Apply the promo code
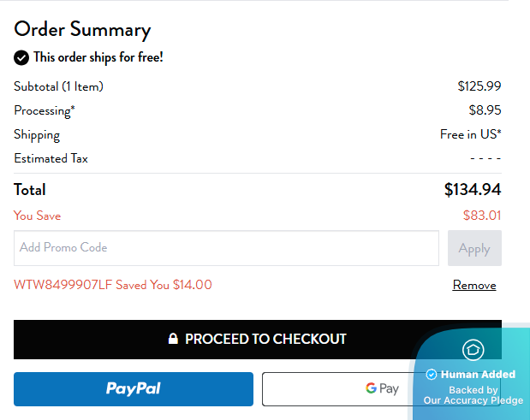 pos(474,248)
